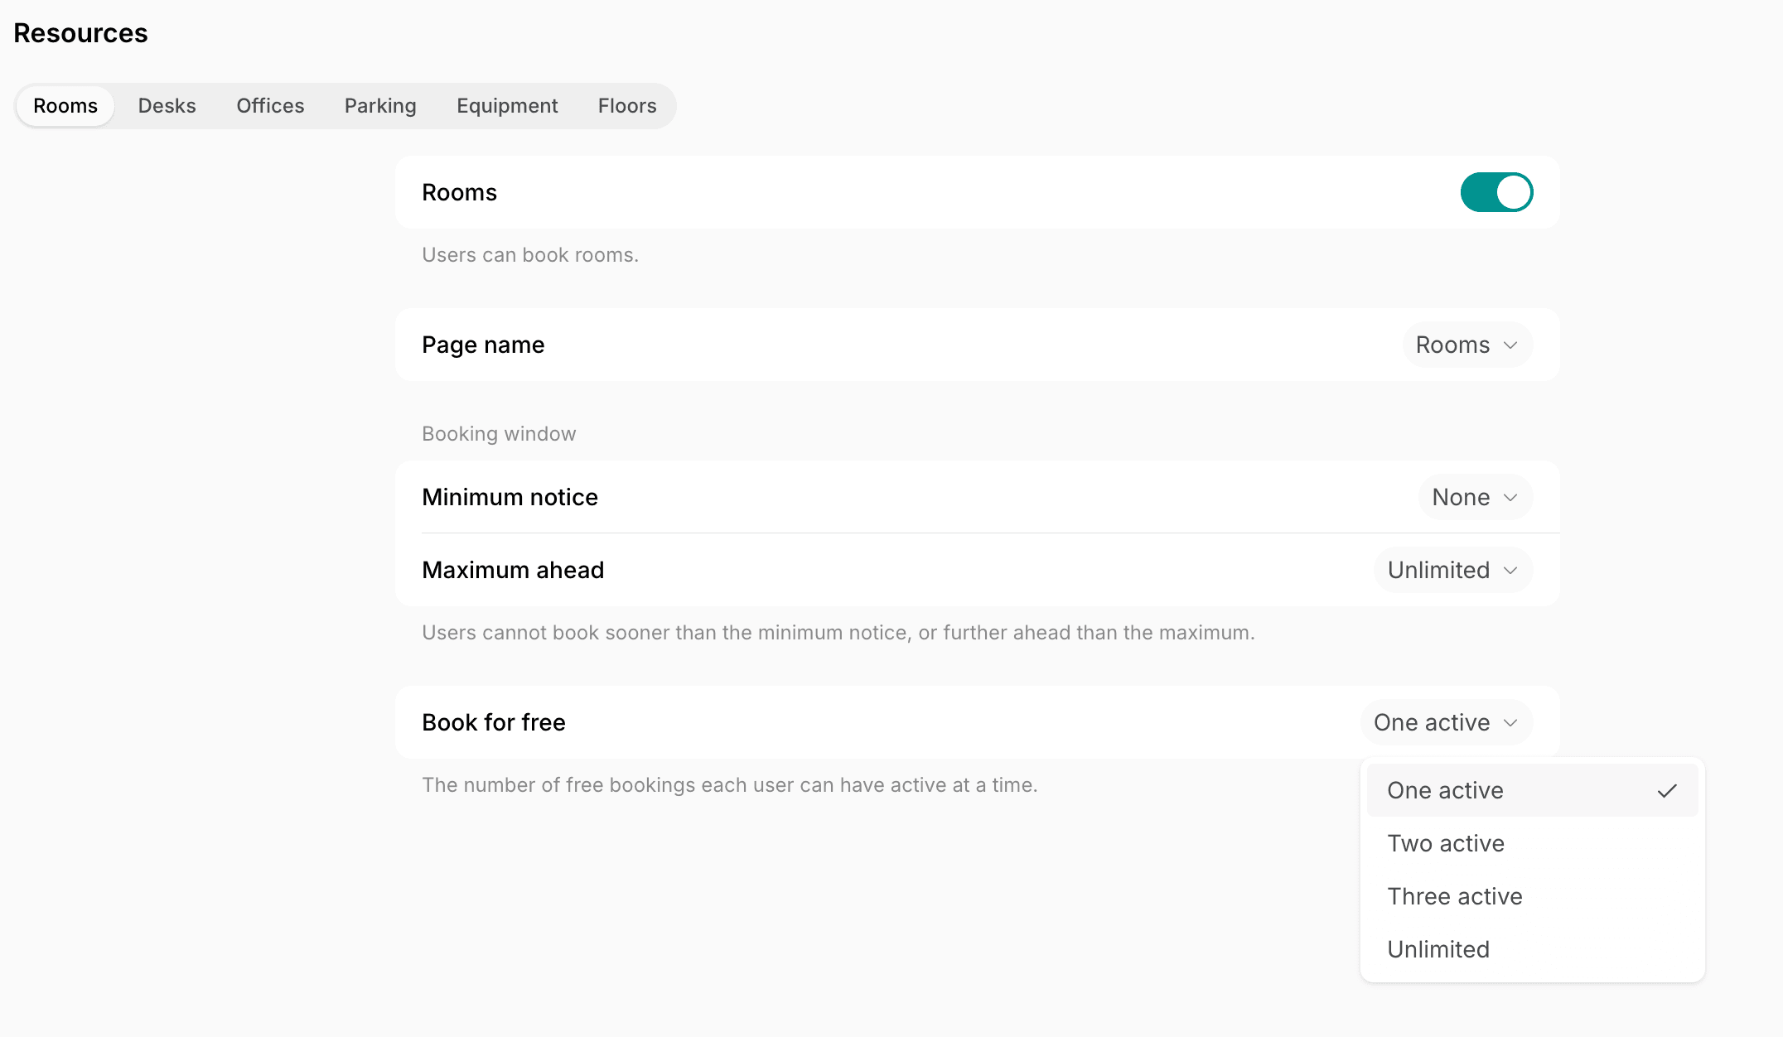
Task: Select the Rooms tab
Action: tap(65, 106)
